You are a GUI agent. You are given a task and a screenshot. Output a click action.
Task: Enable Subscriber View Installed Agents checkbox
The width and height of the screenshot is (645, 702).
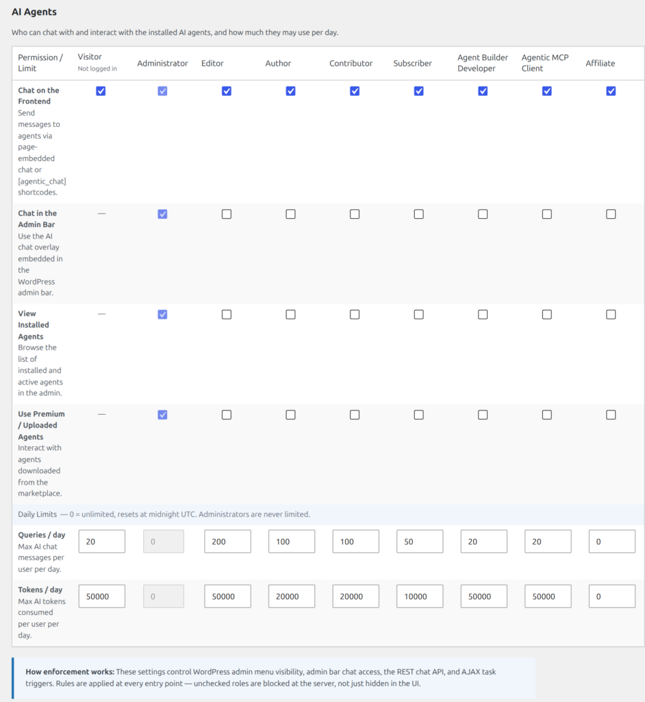[x=418, y=314]
